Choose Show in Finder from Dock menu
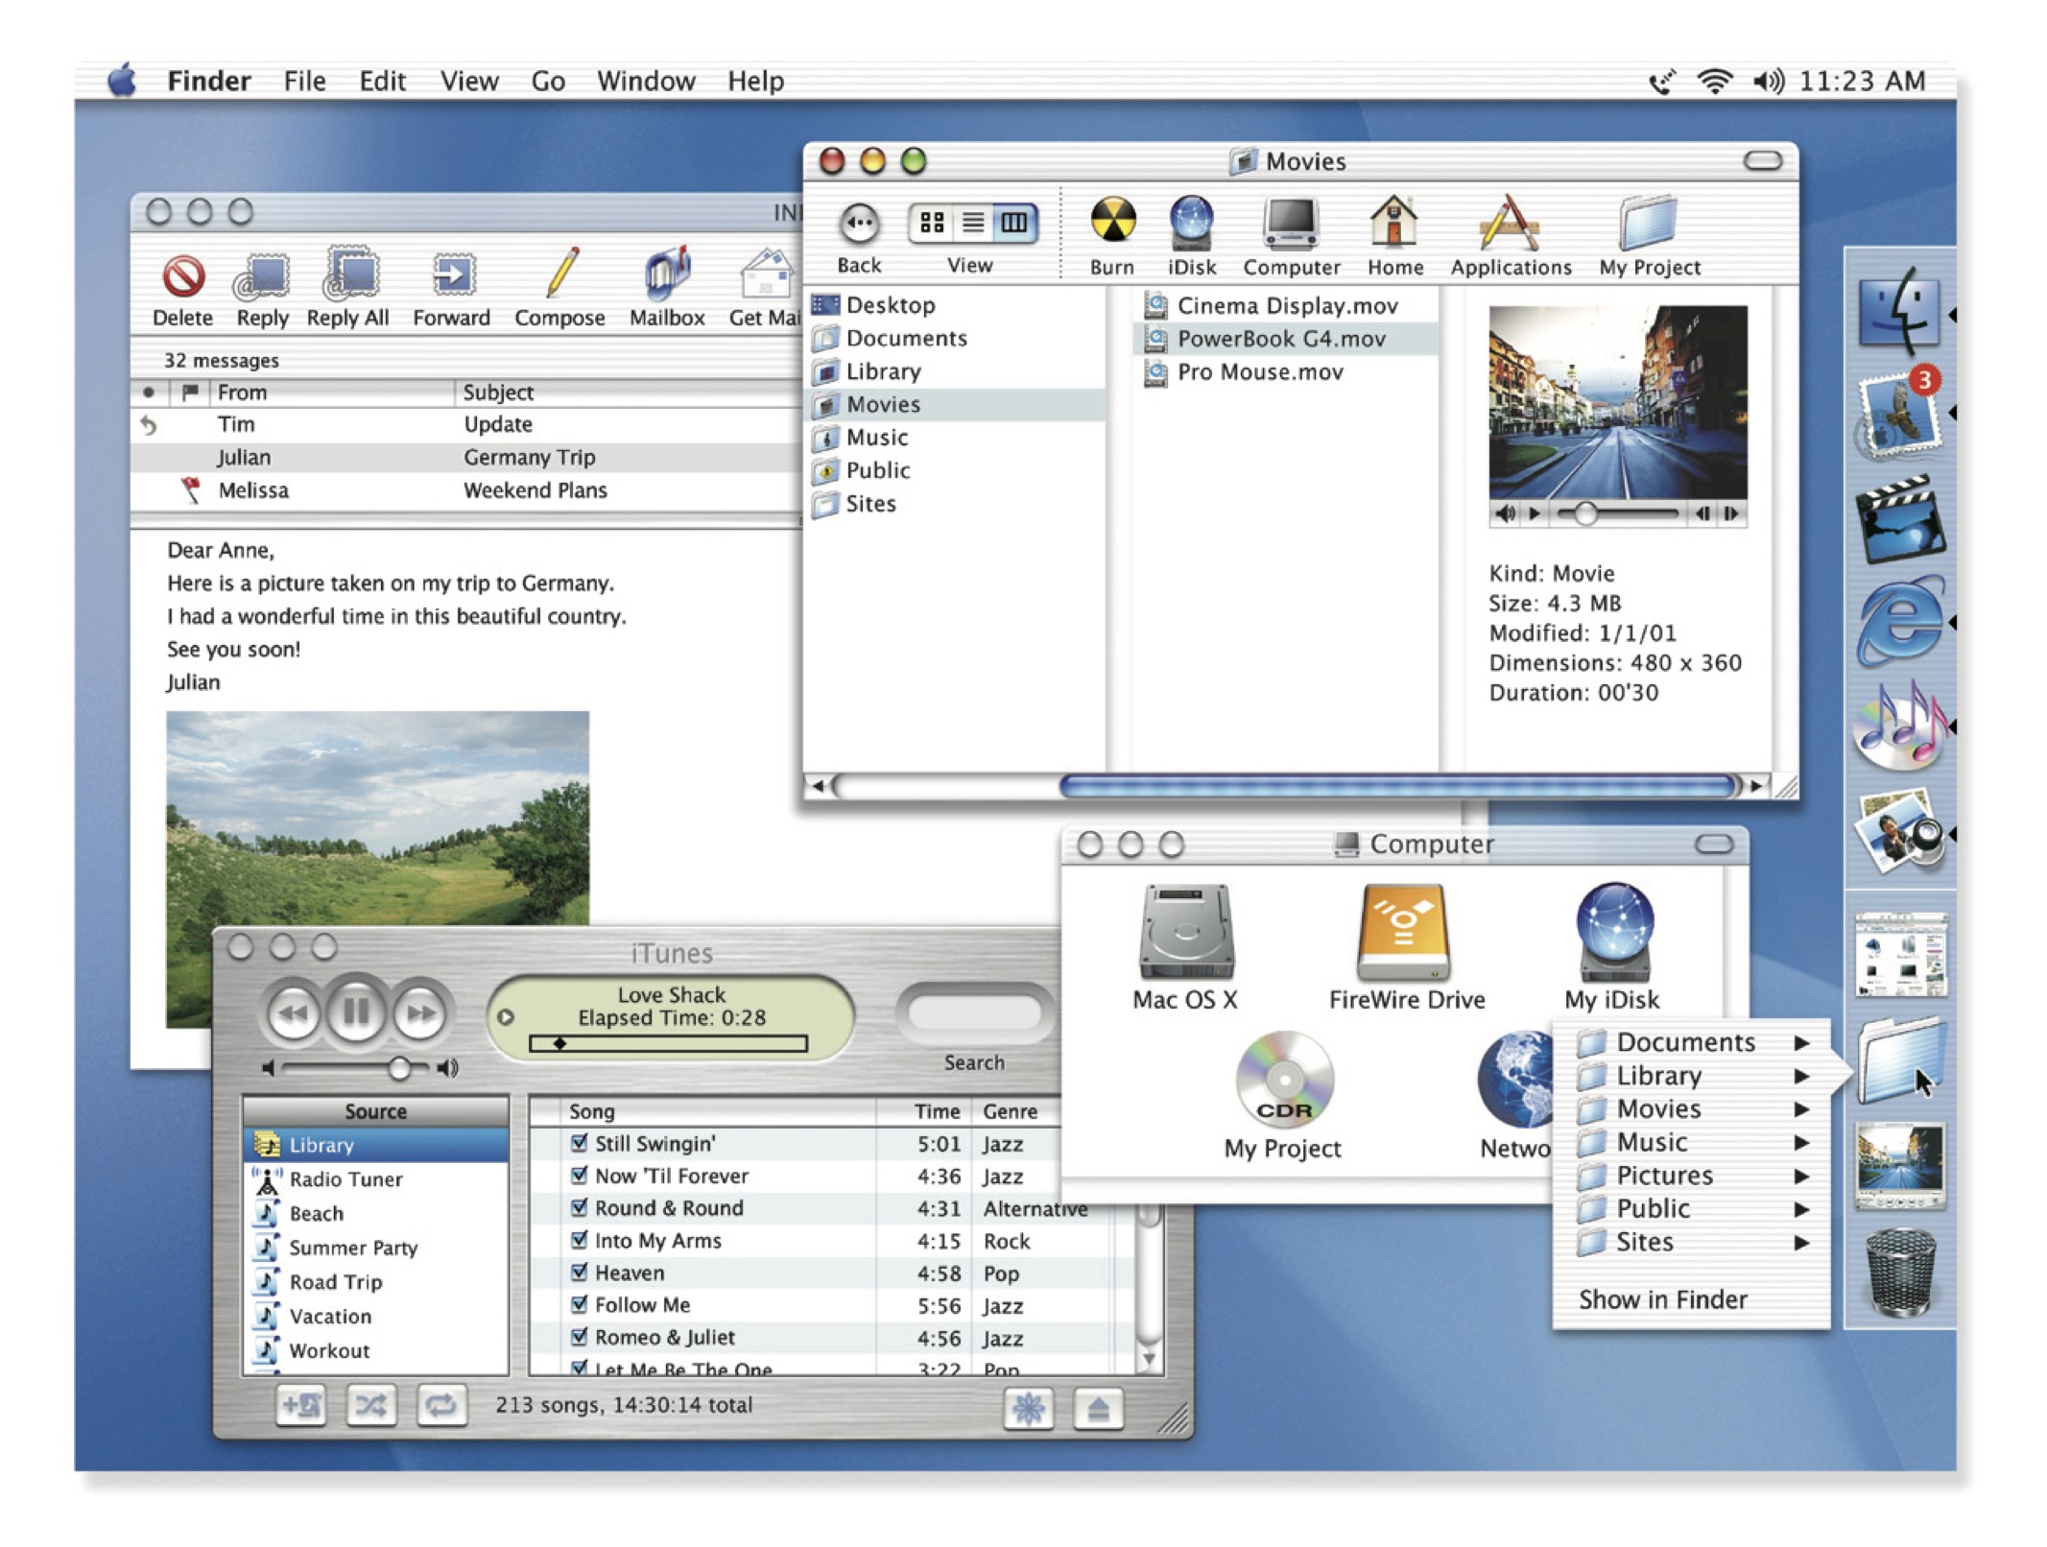 (x=1663, y=1299)
